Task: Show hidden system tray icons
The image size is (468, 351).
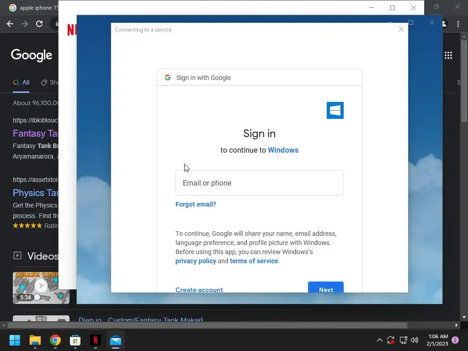Action: click(380, 340)
